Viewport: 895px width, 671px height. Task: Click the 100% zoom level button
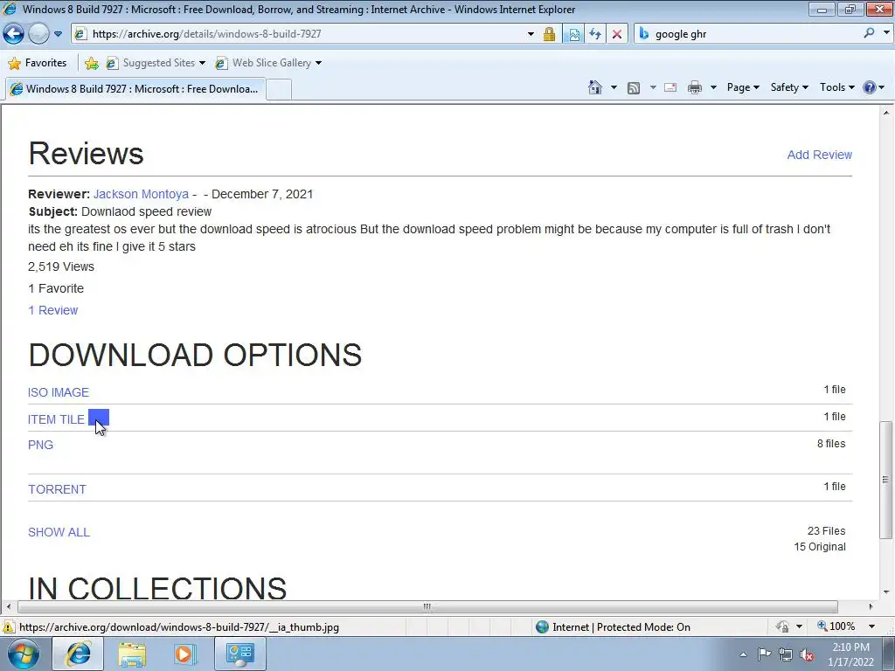pyautogui.click(x=836, y=626)
